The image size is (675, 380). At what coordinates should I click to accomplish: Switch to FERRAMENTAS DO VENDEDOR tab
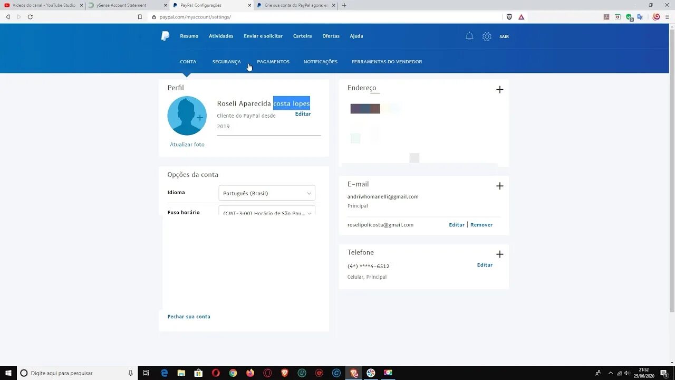point(387,62)
